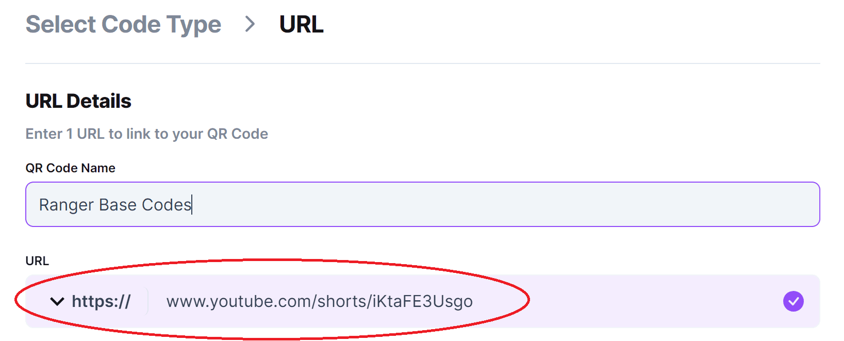This screenshot has height=341, width=844.
Task: Click the 'Enter 1 URL to link' hint text
Action: click(147, 134)
